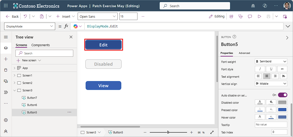This screenshot has height=137, width=293.
Task: Click the formula DisplayMode.Edit text
Action: click(102, 26)
